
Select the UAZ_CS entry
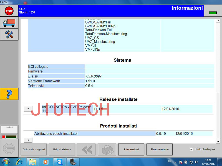click(x=92, y=38)
